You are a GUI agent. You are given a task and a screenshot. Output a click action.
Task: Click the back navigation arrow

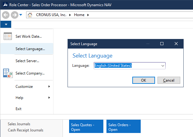[6, 15]
